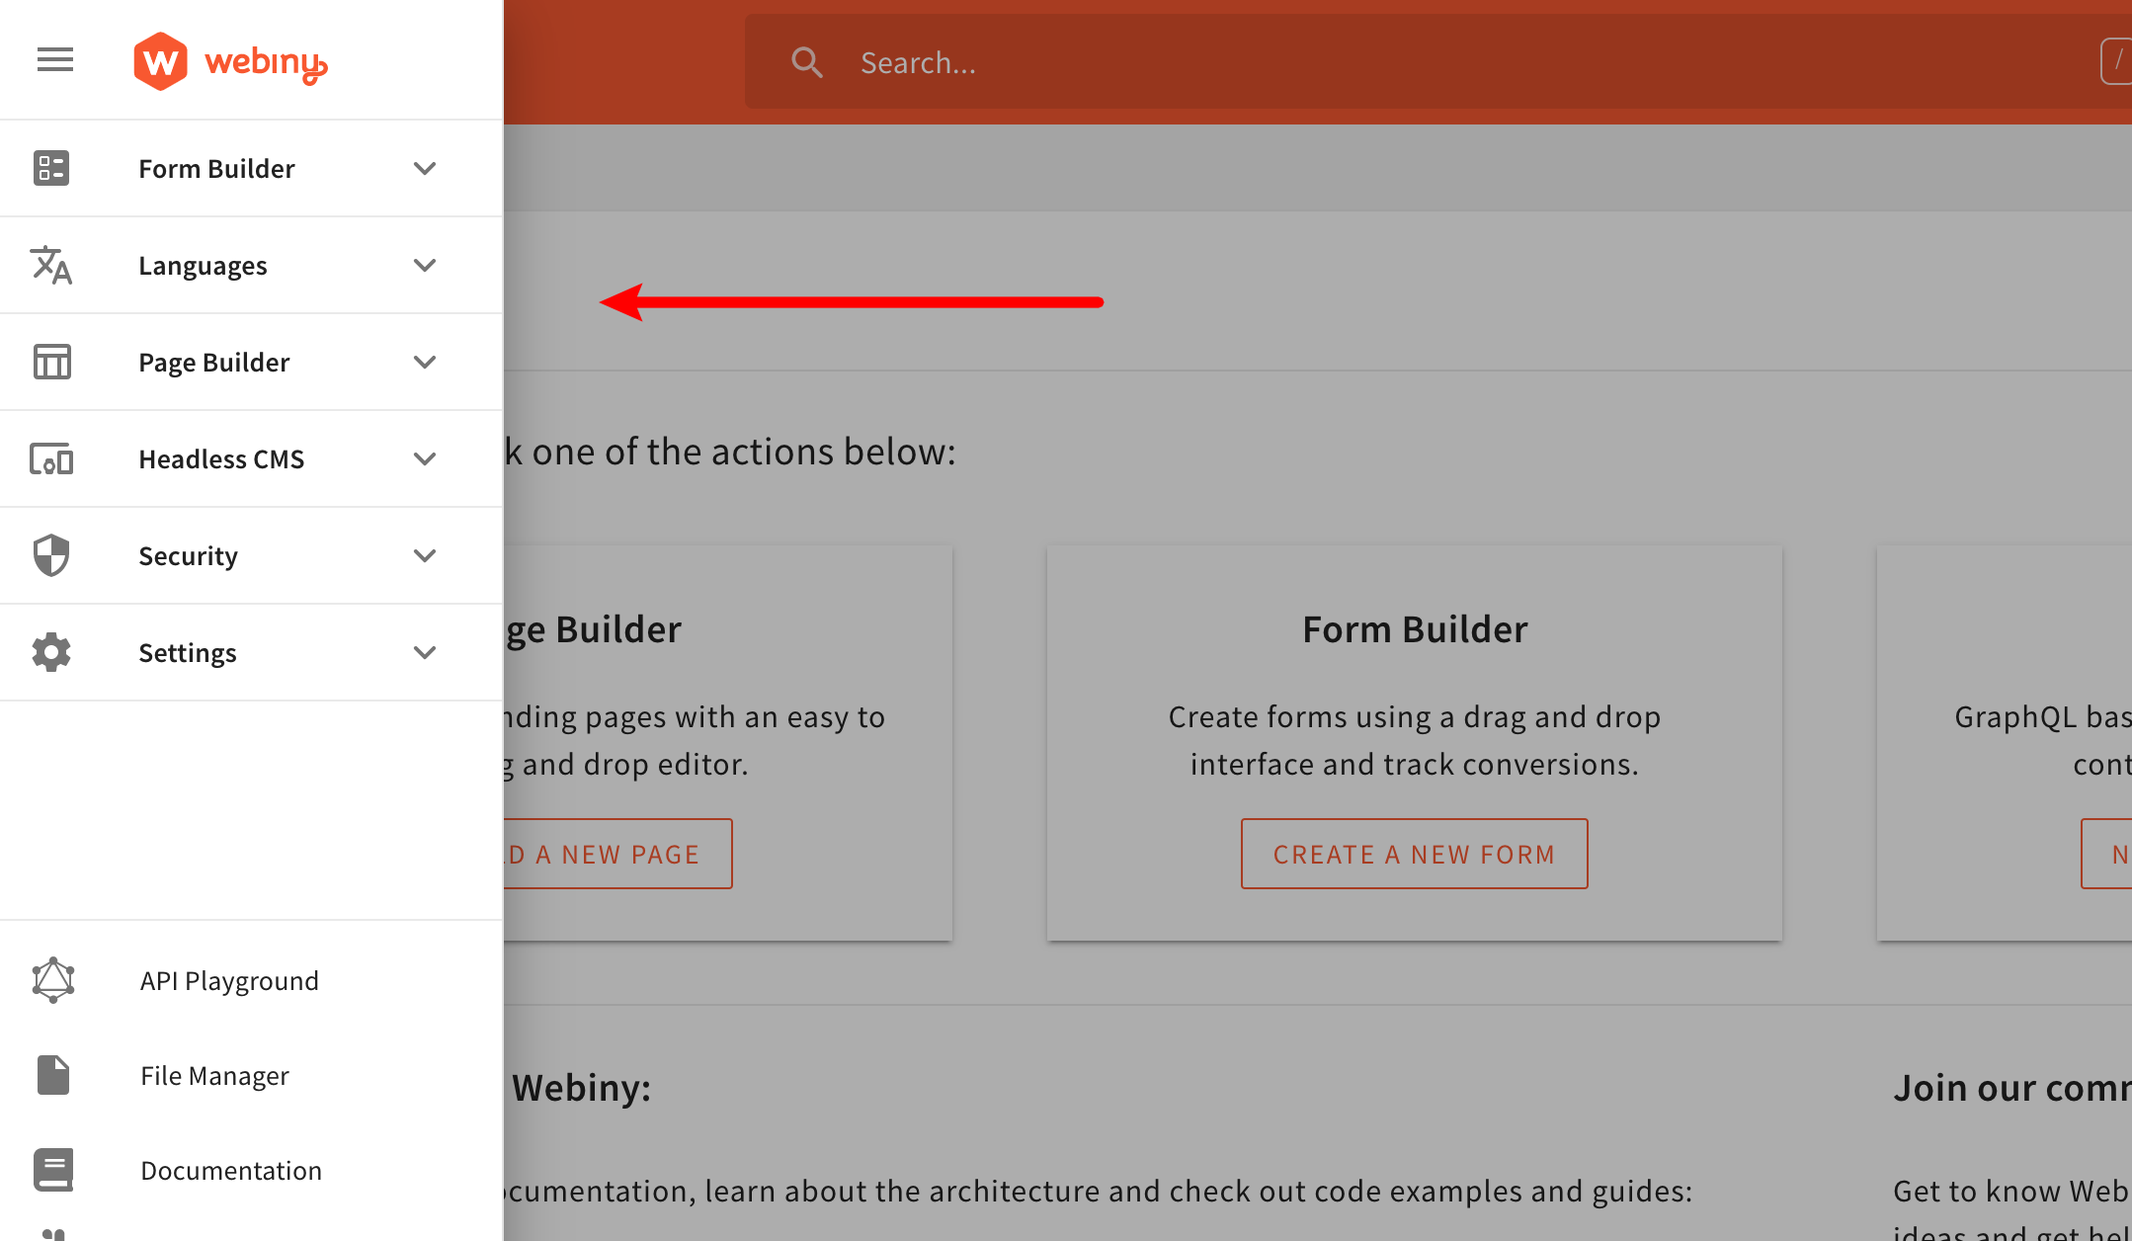
Task: Click CREATE A NEW FORM button
Action: [x=1415, y=853]
